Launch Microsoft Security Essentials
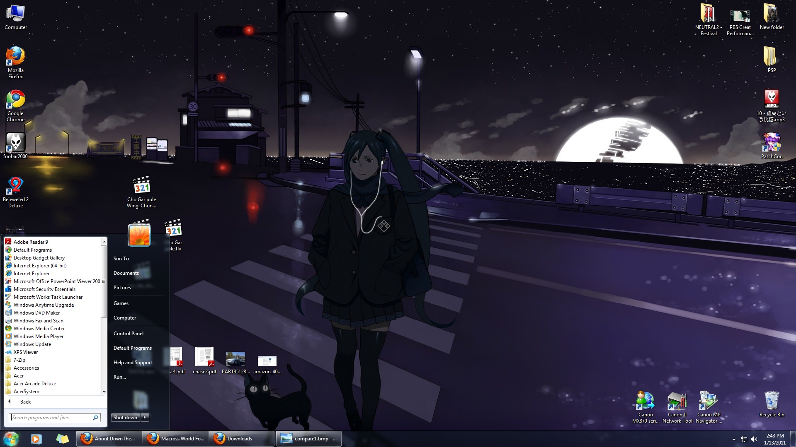 53,289
